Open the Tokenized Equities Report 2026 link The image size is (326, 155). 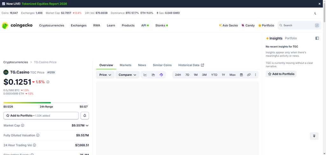pyautogui.click(x=44, y=4)
